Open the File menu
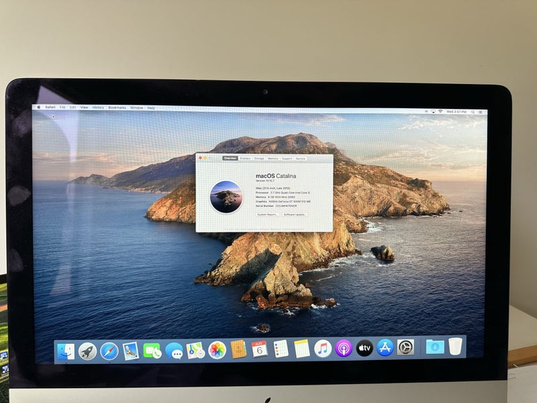The height and width of the screenshot is (403, 537). coord(62,107)
